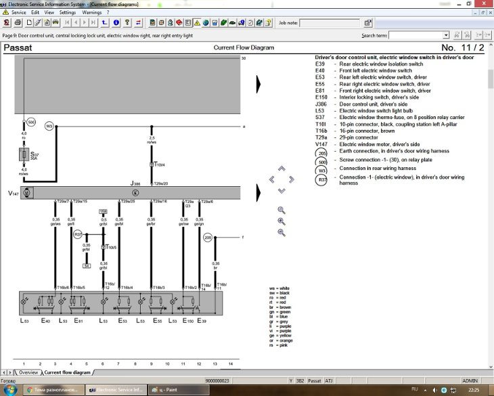
Task: Click the RU language indicator in tray
Action: (x=415, y=389)
